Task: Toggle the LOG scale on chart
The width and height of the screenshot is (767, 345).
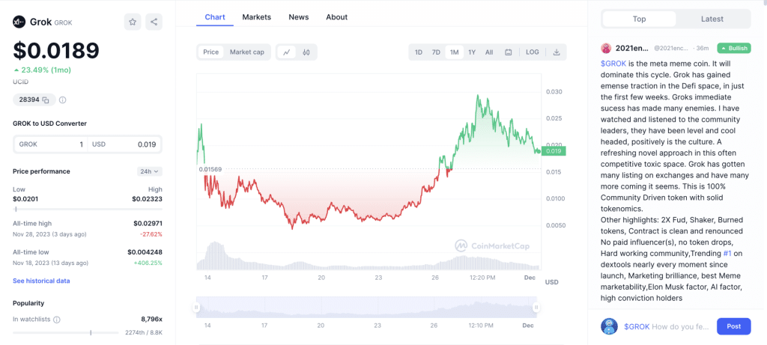Action: click(x=532, y=52)
